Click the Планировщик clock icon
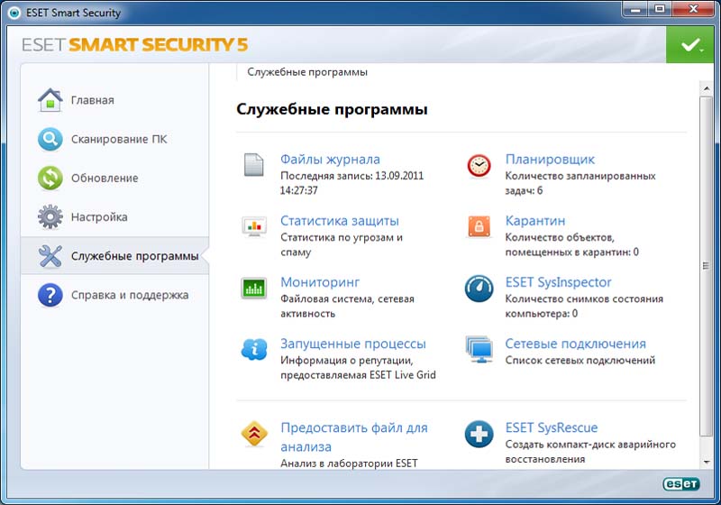 479,166
